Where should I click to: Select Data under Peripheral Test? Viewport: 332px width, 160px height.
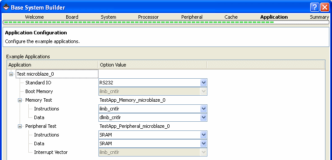pos(39,143)
